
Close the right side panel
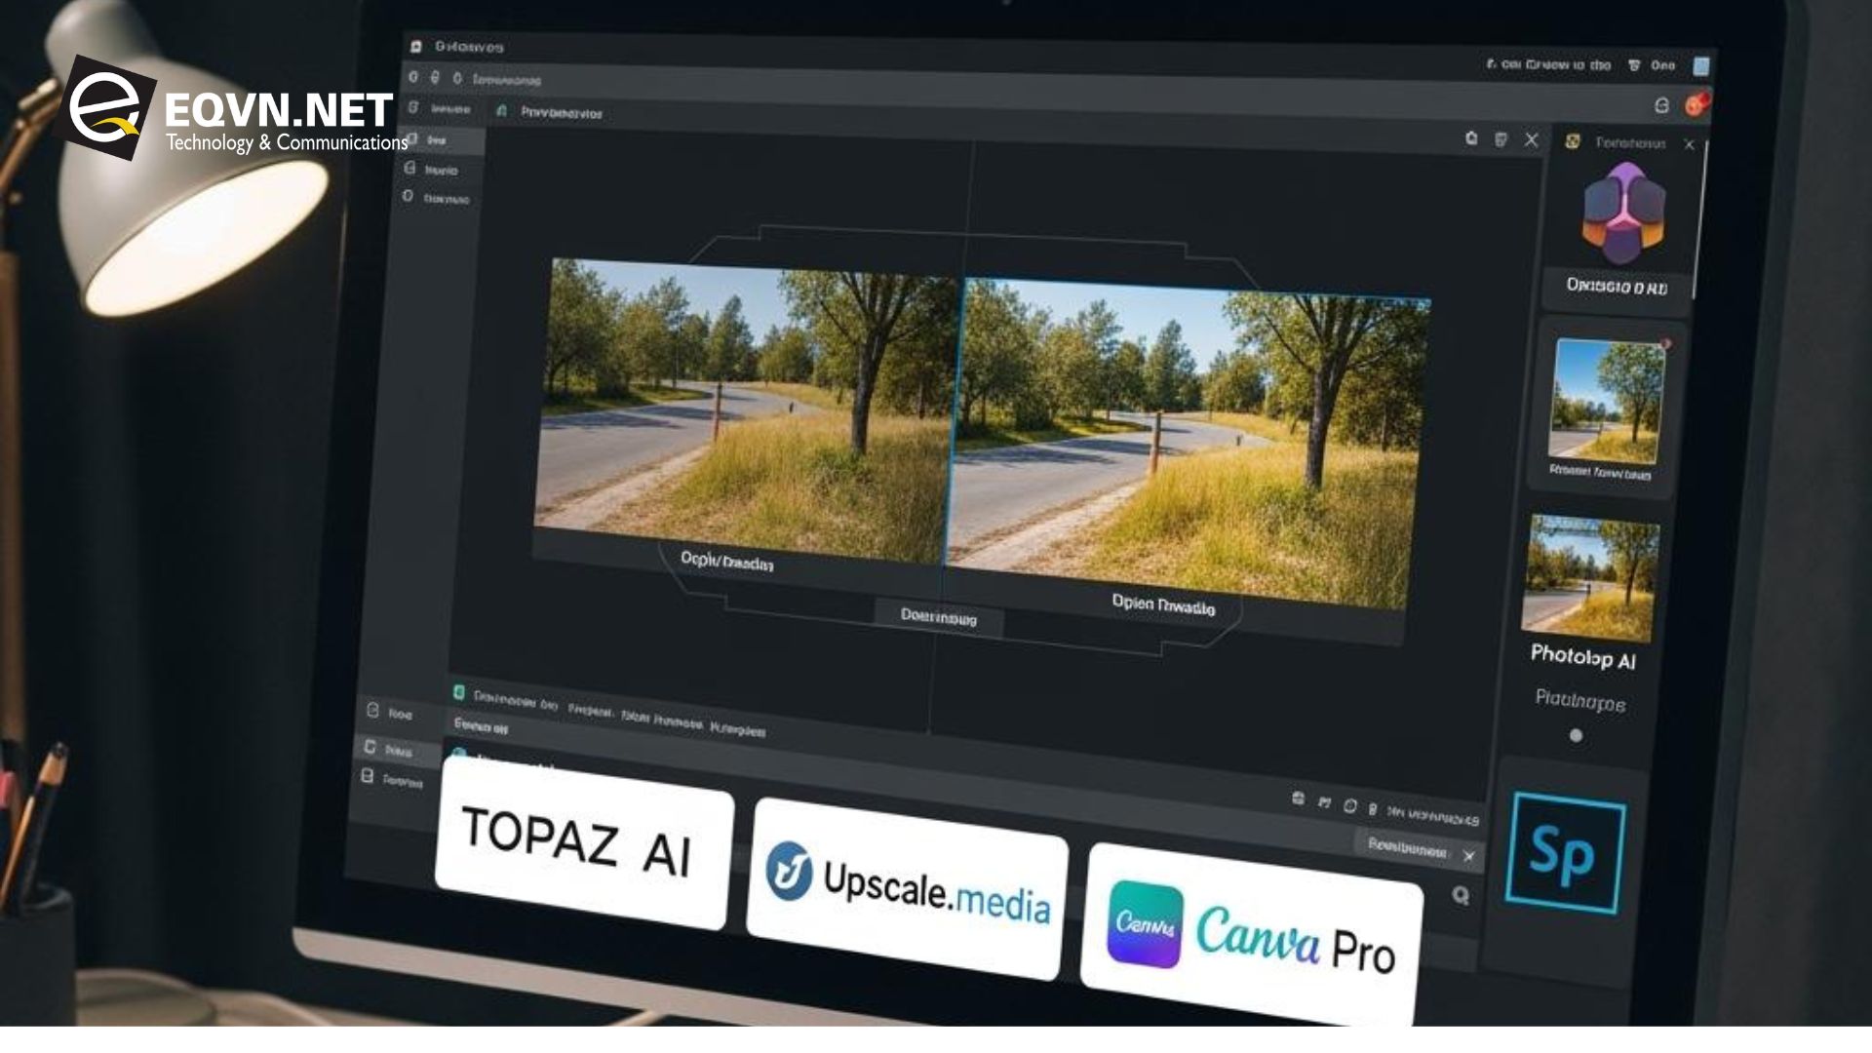click(1689, 144)
